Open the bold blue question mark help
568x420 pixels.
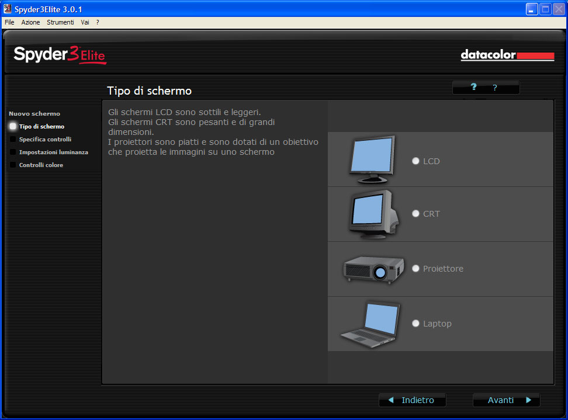pos(473,87)
